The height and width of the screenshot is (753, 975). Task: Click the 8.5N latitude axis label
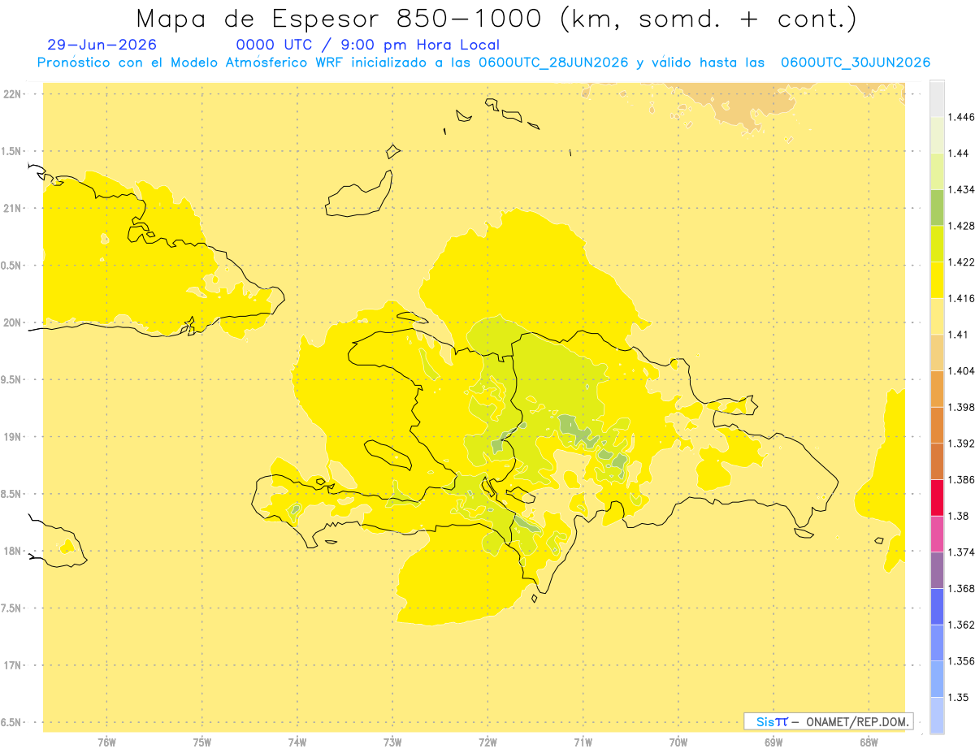pos(11,494)
